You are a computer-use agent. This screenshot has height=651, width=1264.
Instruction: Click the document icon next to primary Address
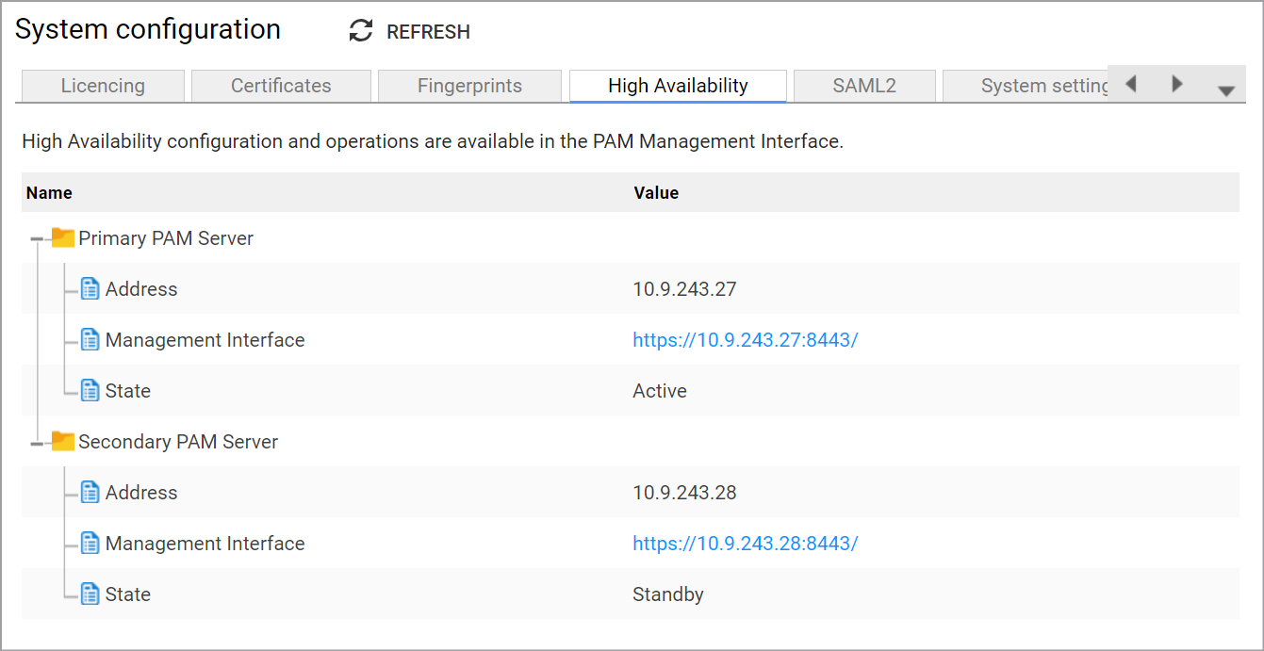point(90,287)
